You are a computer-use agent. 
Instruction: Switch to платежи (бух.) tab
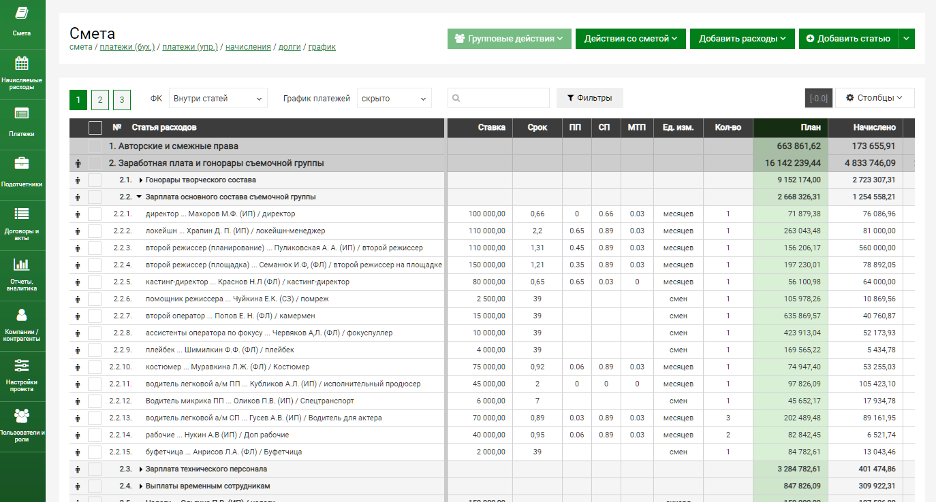pyautogui.click(x=127, y=47)
